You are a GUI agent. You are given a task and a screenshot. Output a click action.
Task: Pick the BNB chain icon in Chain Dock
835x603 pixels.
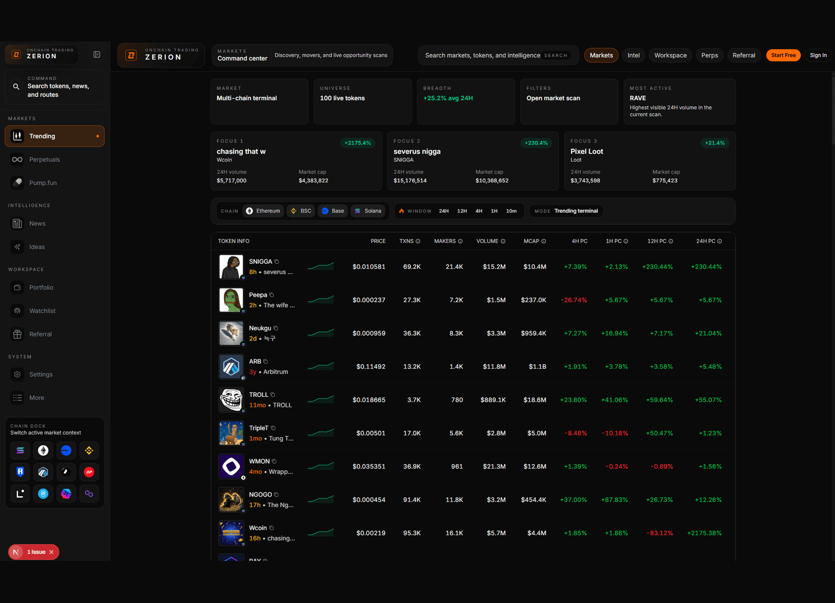89,450
